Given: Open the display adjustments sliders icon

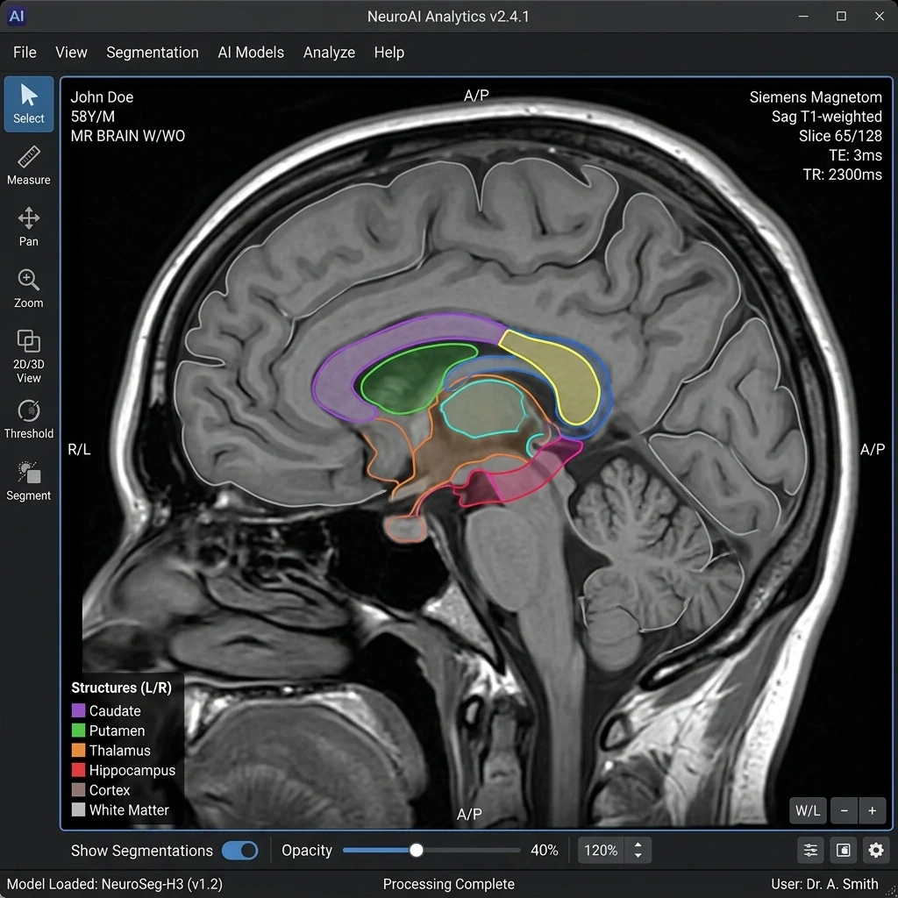Looking at the screenshot, I should pyautogui.click(x=810, y=851).
